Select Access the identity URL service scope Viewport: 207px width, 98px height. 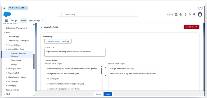pyautogui.click(x=72, y=69)
